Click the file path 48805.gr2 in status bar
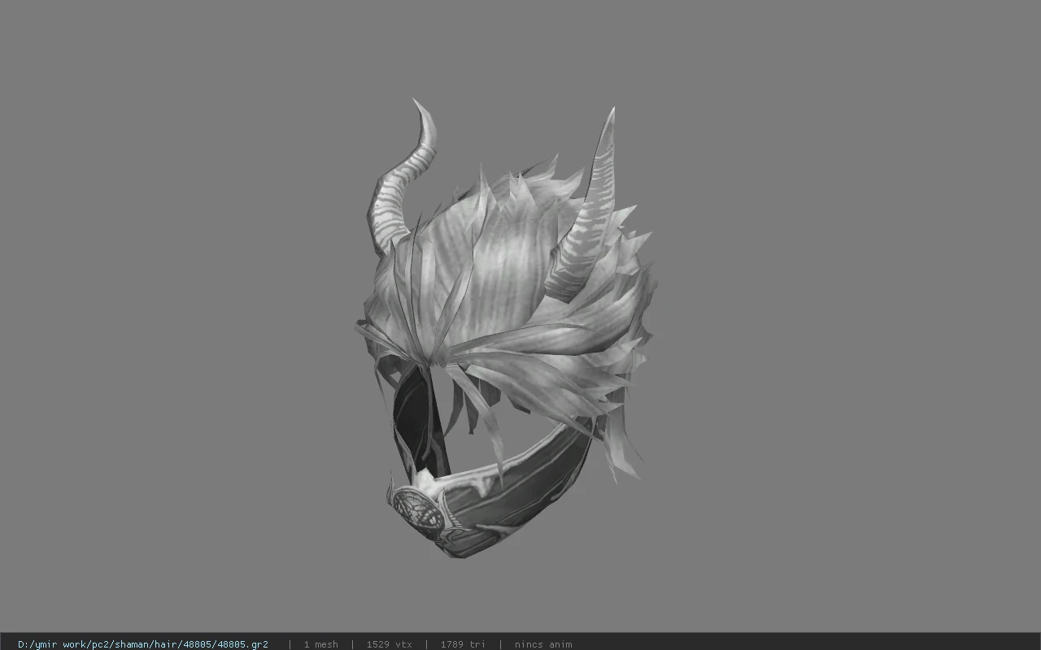 [x=143, y=644]
